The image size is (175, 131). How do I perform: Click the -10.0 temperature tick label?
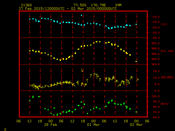coord(156,17)
